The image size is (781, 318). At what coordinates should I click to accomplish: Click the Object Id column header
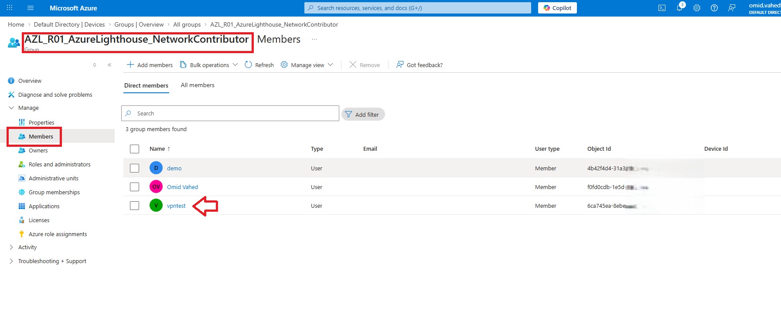coord(599,149)
